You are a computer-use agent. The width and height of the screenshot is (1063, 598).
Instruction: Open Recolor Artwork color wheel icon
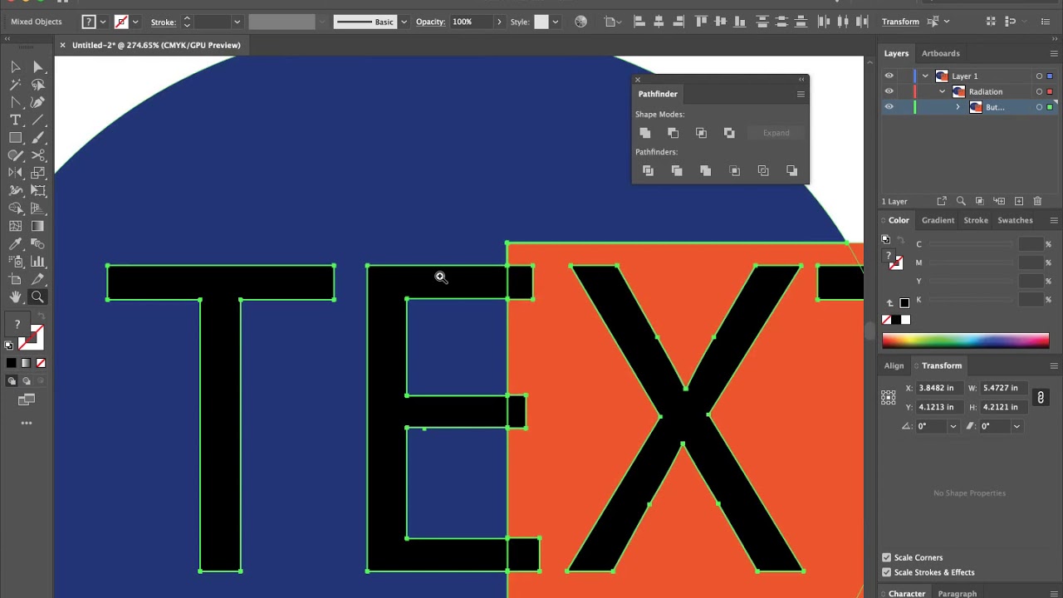581,22
